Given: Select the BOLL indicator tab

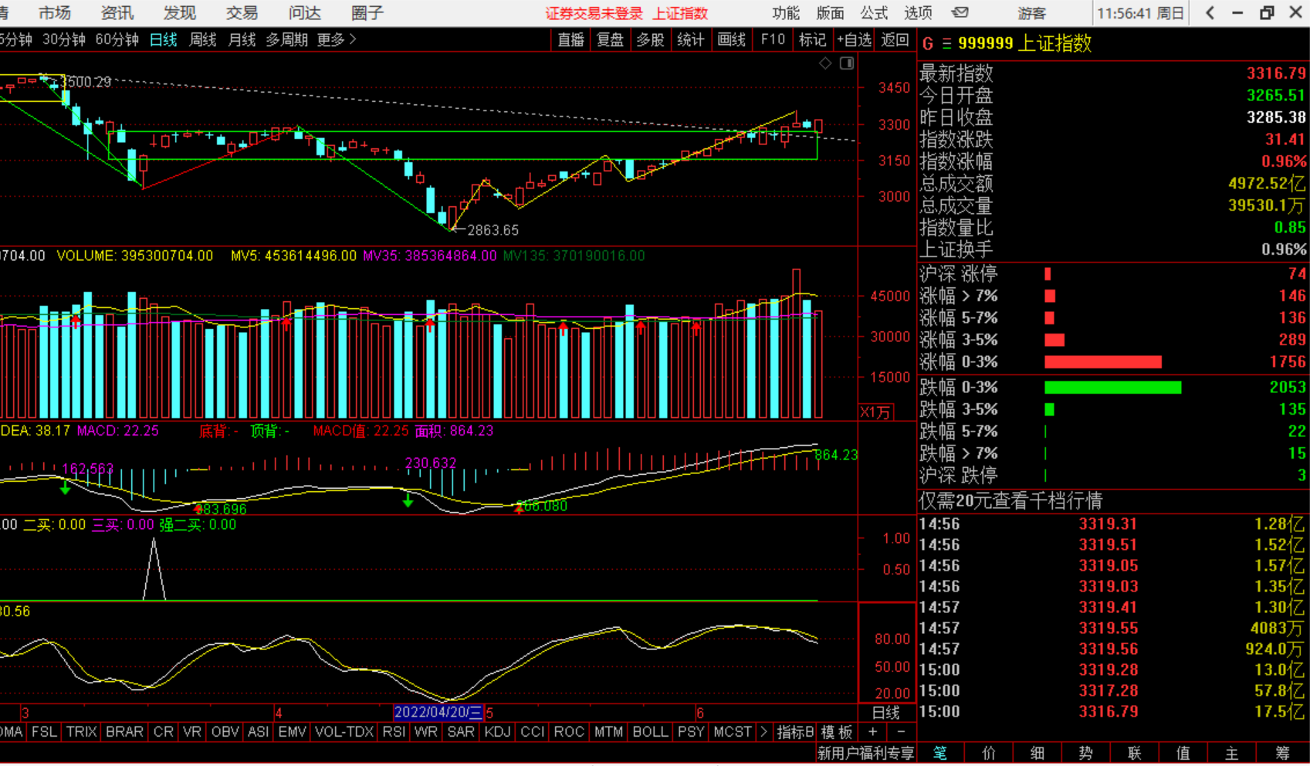Looking at the screenshot, I should [650, 731].
